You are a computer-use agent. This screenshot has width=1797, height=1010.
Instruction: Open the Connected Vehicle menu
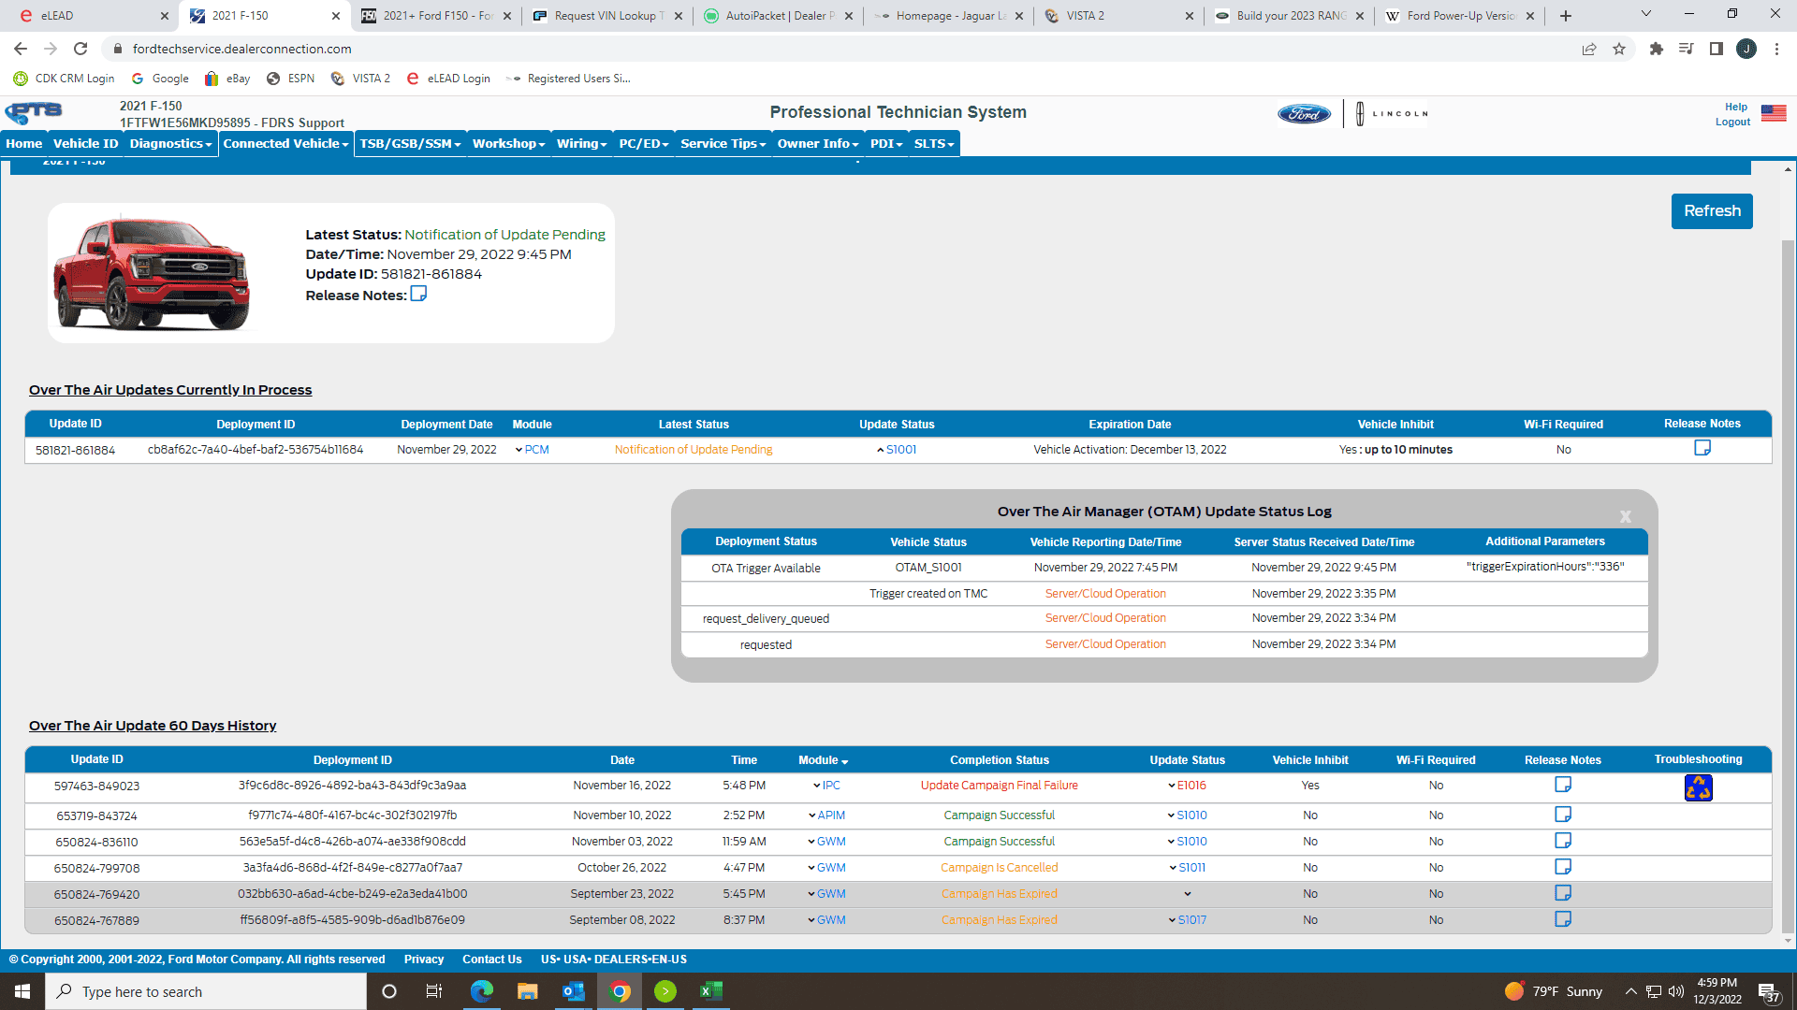click(285, 143)
